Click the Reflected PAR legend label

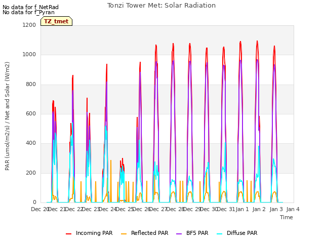[150, 233]
